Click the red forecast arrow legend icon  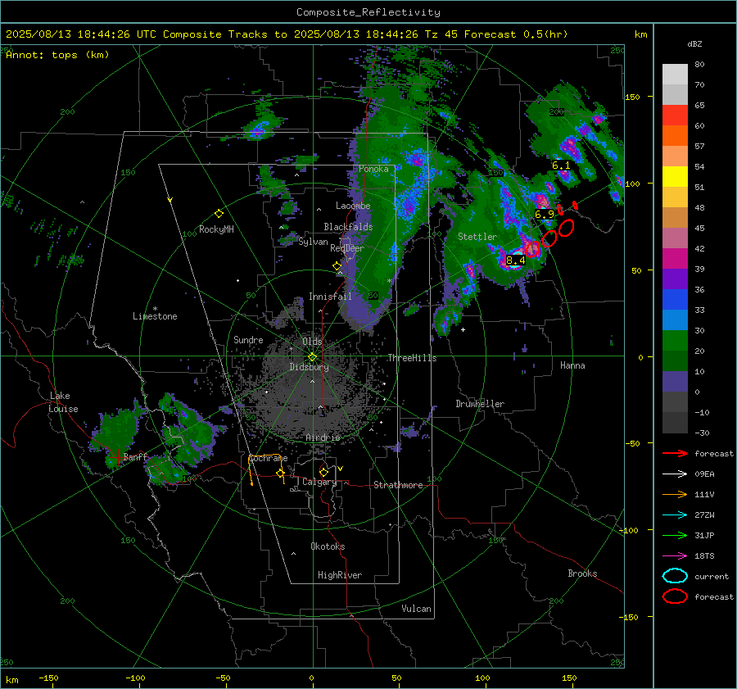coord(675,453)
